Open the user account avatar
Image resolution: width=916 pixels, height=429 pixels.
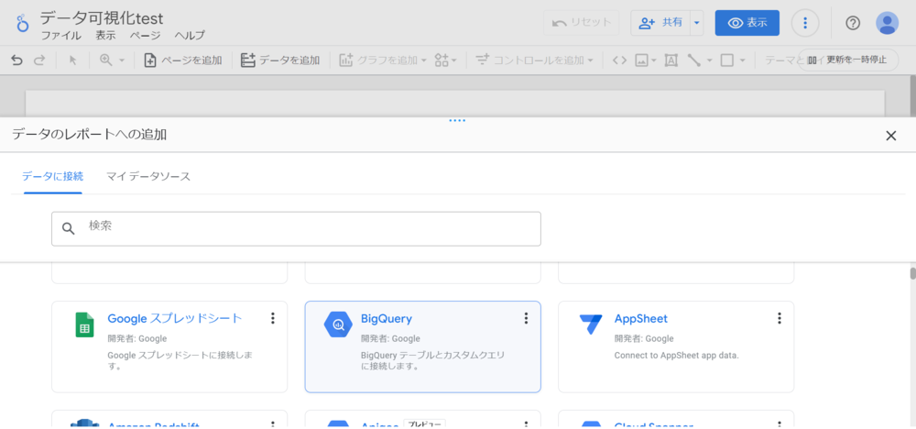(x=887, y=23)
